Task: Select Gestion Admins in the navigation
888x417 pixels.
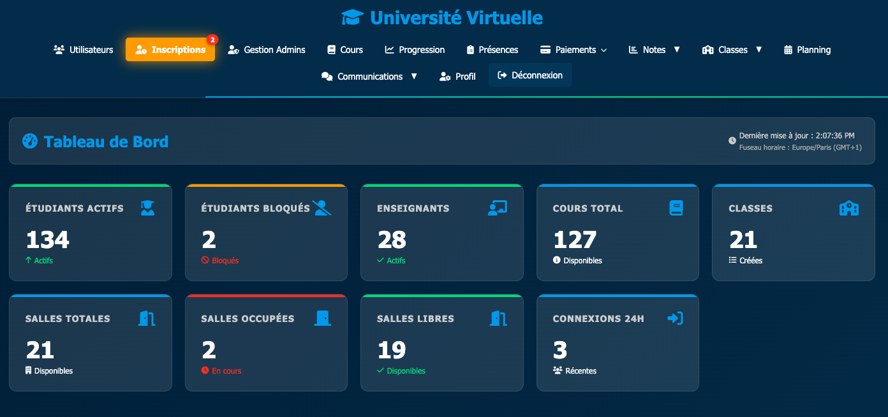Action: (267, 50)
